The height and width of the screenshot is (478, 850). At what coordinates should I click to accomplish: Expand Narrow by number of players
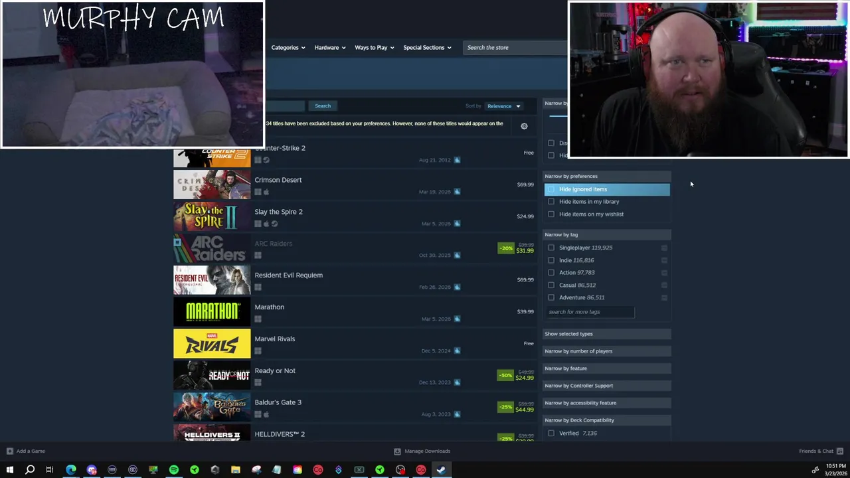(x=607, y=351)
